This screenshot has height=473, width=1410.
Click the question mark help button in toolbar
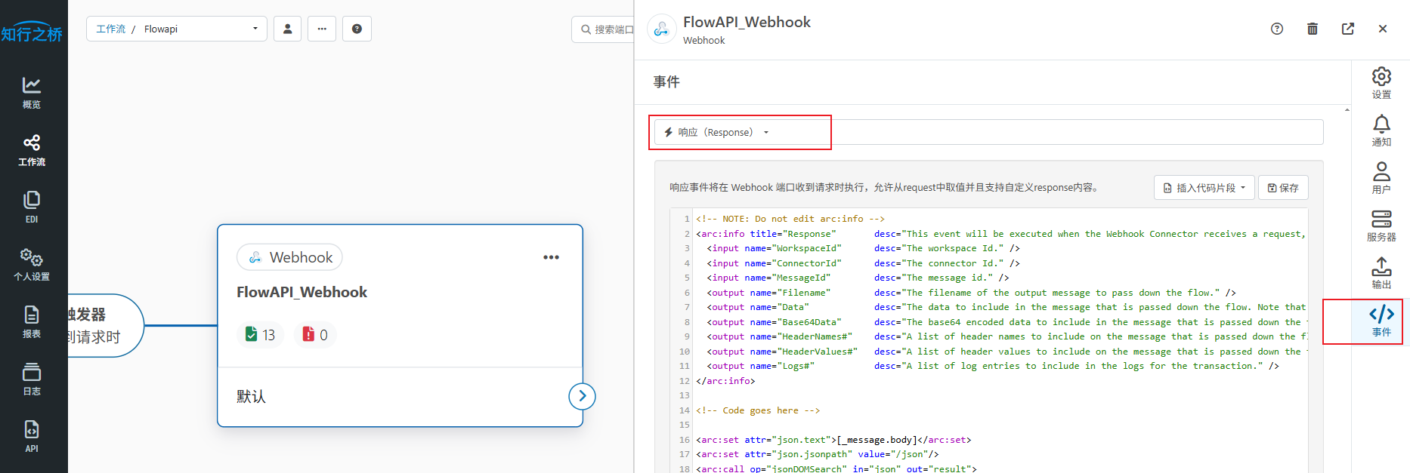(x=357, y=29)
